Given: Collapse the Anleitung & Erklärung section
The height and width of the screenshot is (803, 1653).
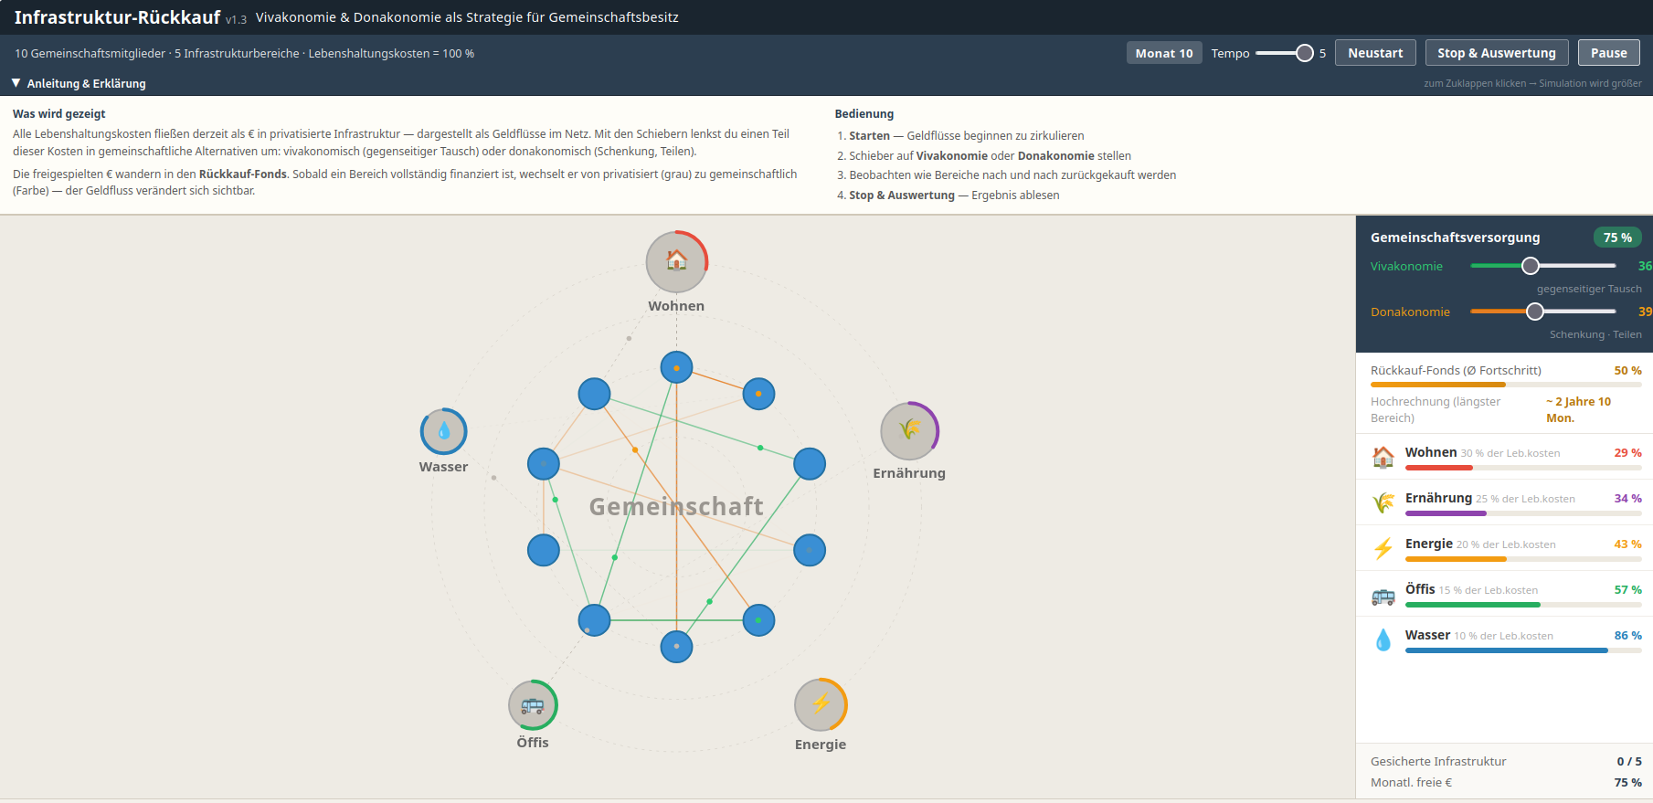Looking at the screenshot, I should (79, 83).
